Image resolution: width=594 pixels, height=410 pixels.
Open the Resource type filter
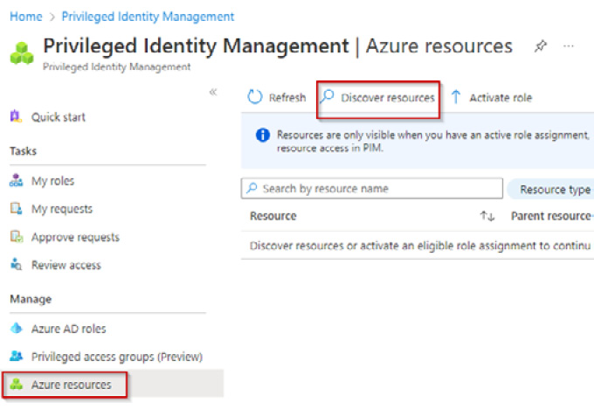click(551, 189)
